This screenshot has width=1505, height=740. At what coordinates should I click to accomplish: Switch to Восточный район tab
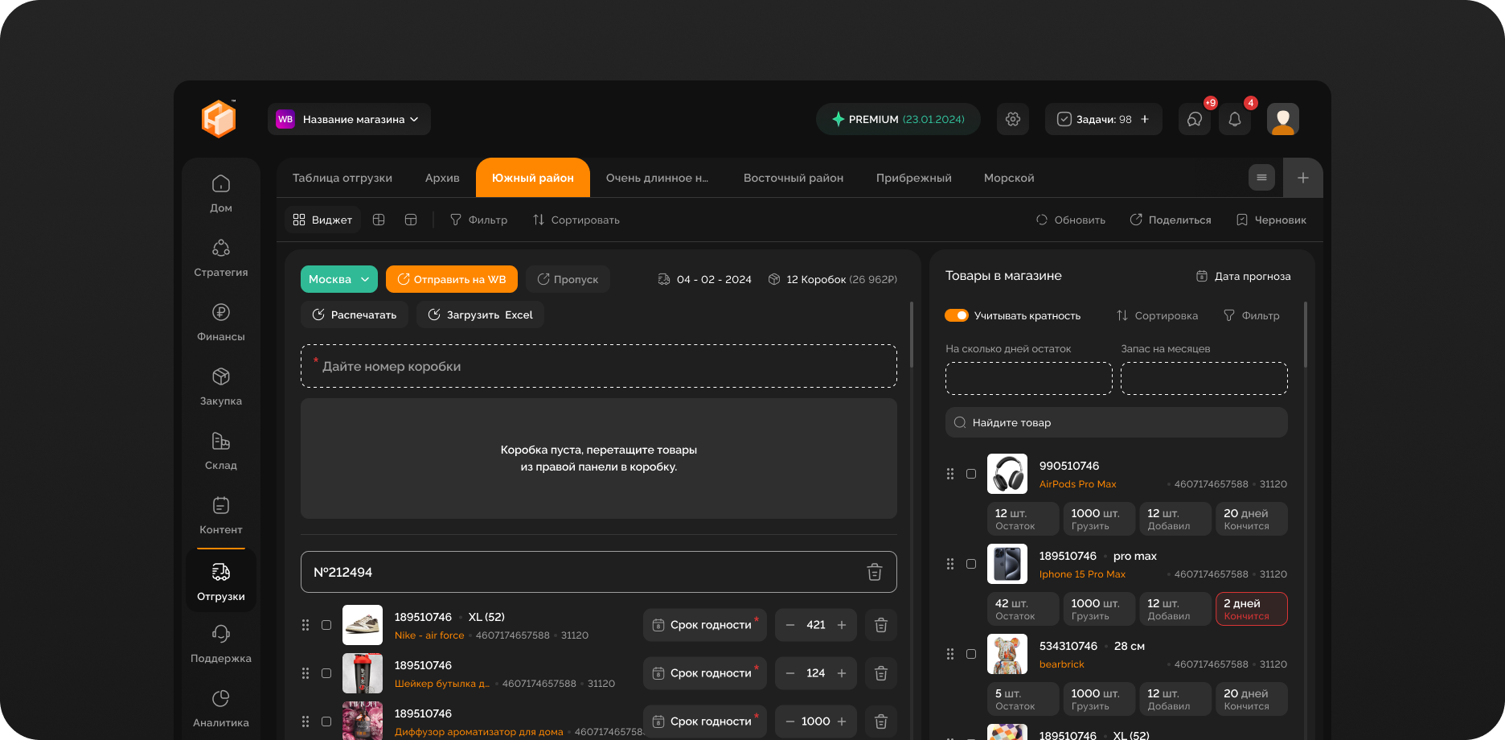click(793, 178)
